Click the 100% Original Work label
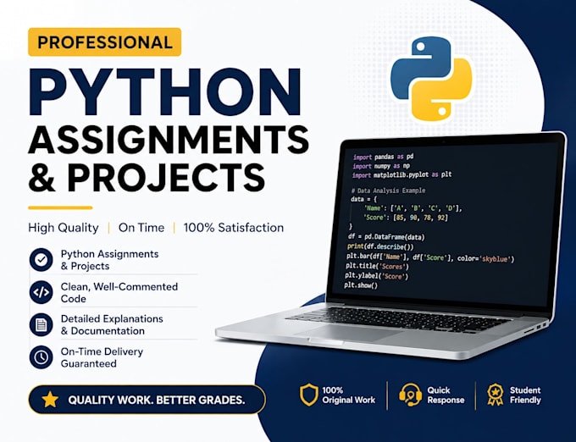The image size is (576, 442). tap(349, 395)
